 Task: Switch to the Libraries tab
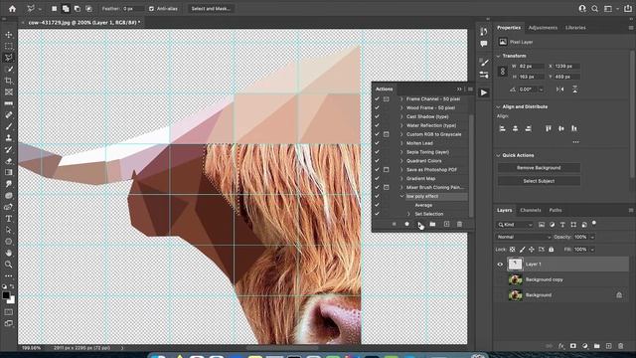[575, 28]
